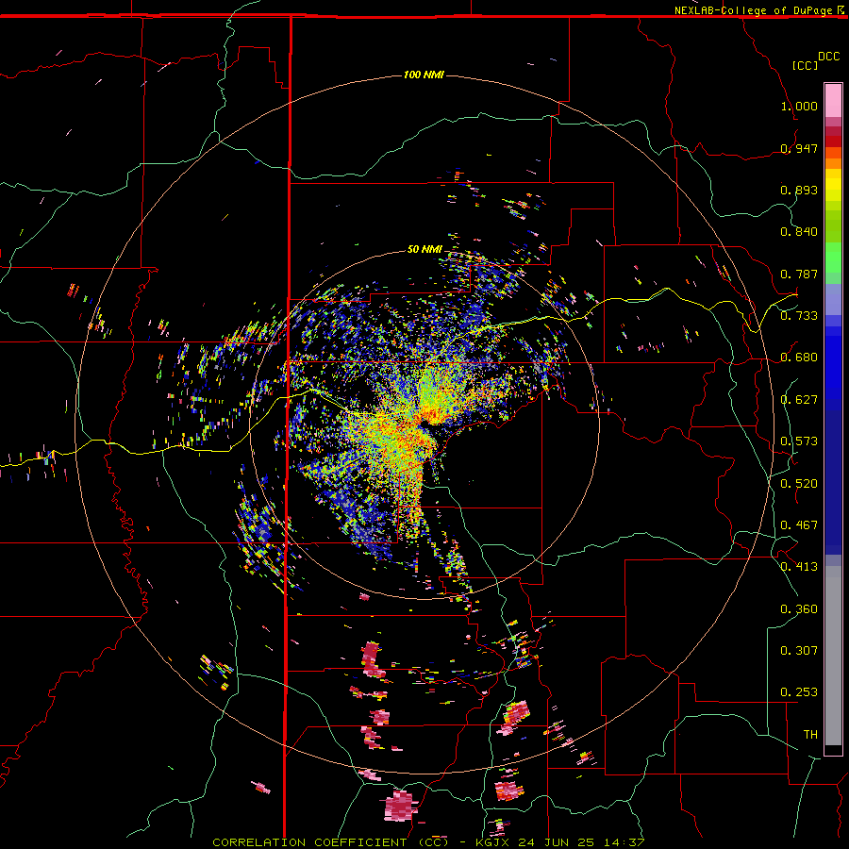This screenshot has height=849, width=849.
Task: Click the 0.253 scale value
Action: coord(799,692)
